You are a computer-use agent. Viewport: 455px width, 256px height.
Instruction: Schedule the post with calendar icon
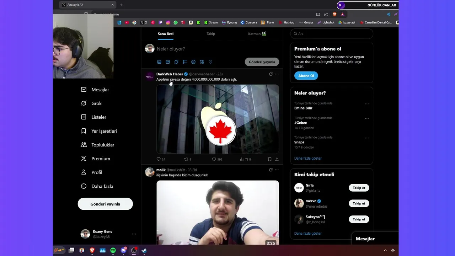202,62
